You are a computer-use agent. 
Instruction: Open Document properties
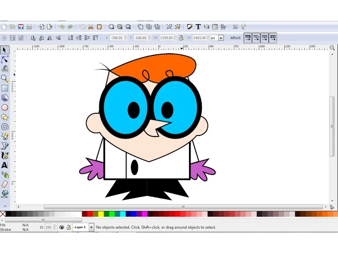point(244,27)
